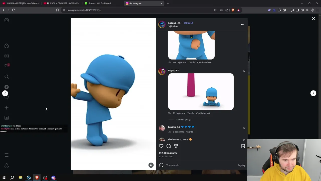Close the post overlay with X
The height and width of the screenshot is (181, 321).
pos(313,19)
